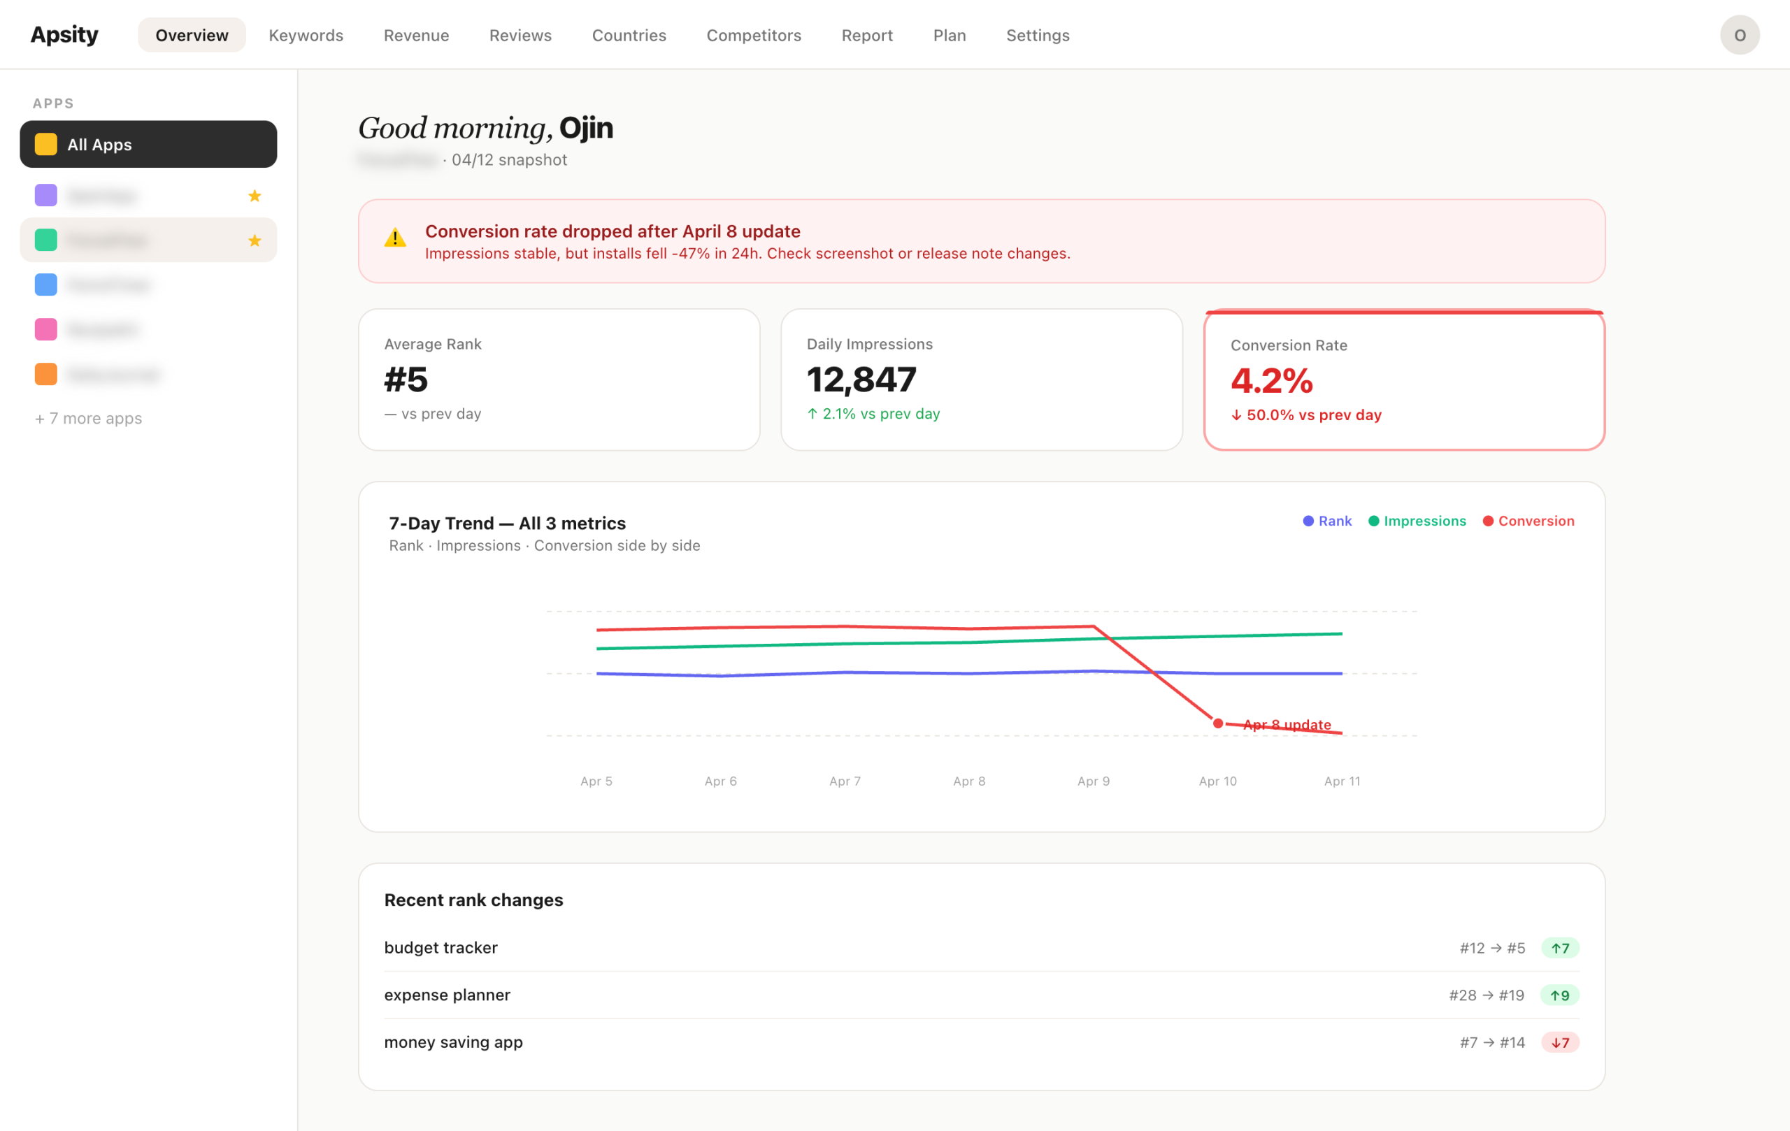Open the profile avatar menu
1790x1131 pixels.
tap(1740, 34)
